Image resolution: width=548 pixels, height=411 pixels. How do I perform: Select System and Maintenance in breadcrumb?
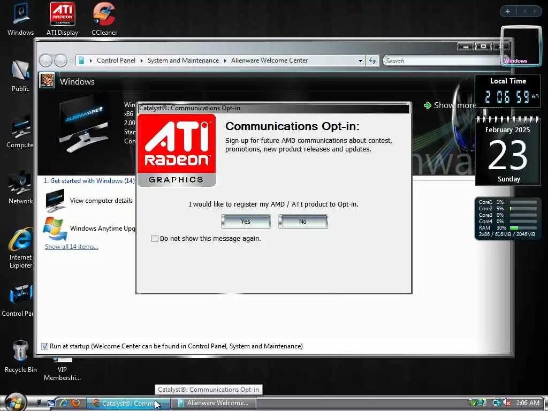click(x=183, y=60)
